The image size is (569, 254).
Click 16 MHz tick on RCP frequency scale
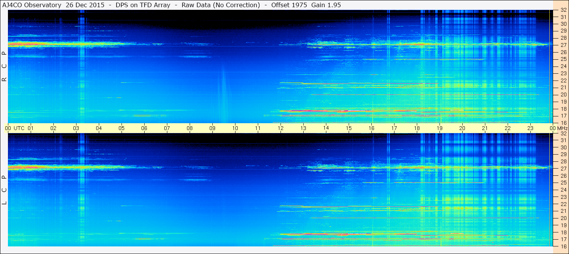coord(563,123)
